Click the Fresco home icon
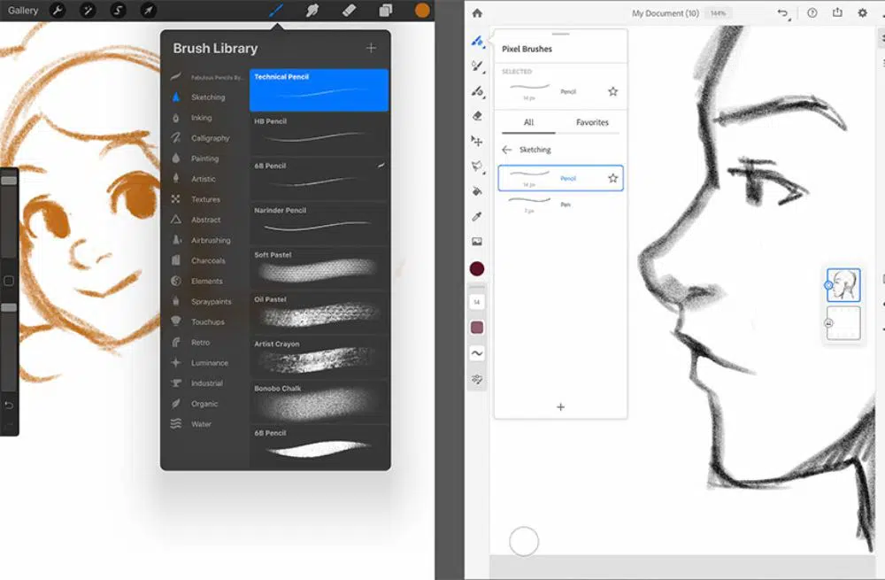Viewport: 885px width, 580px height. [x=477, y=13]
